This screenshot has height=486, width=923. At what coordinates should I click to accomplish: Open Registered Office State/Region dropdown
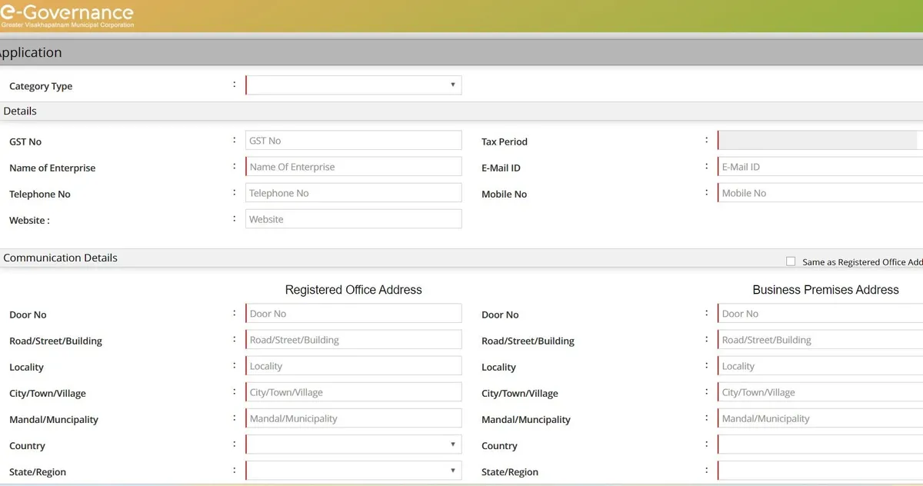[x=353, y=471]
